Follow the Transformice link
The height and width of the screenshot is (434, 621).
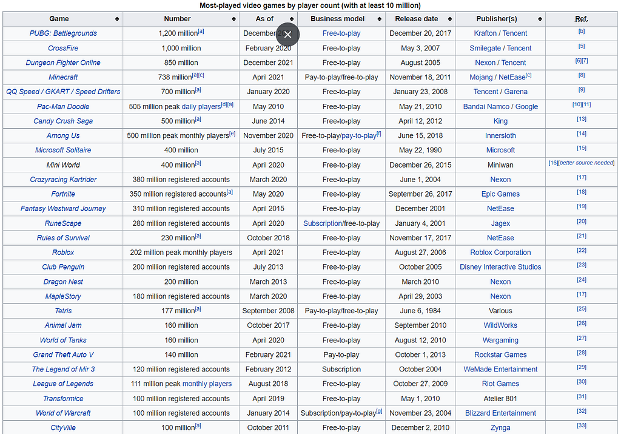[x=63, y=398]
